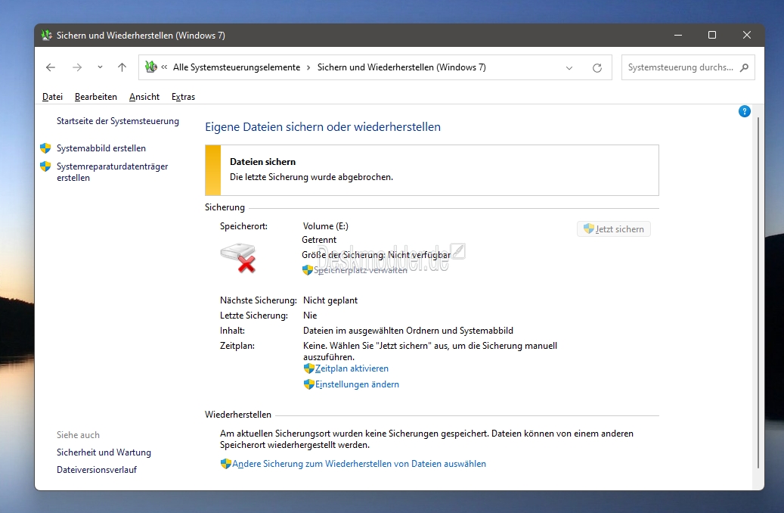Click shield icon beside Systemabbild erstellen

click(45, 148)
